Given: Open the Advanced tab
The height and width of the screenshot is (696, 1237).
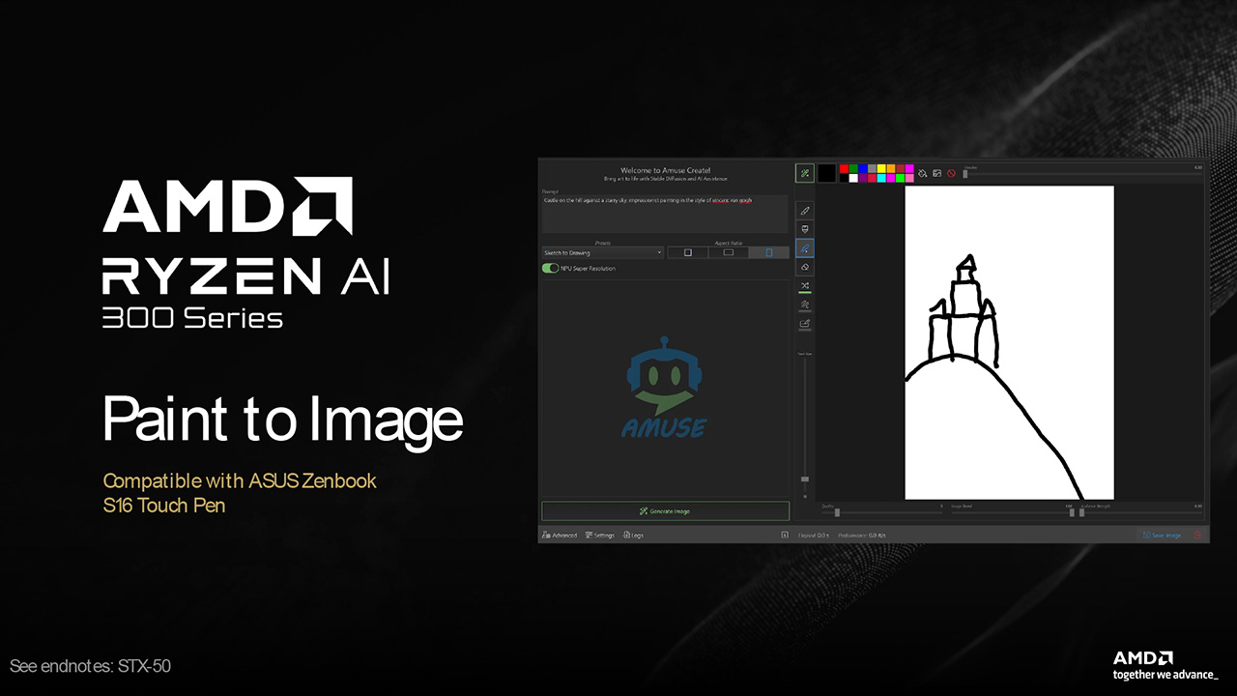Looking at the screenshot, I should click(560, 535).
